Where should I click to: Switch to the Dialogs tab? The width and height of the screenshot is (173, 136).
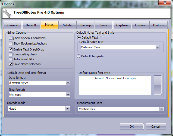[158, 25]
